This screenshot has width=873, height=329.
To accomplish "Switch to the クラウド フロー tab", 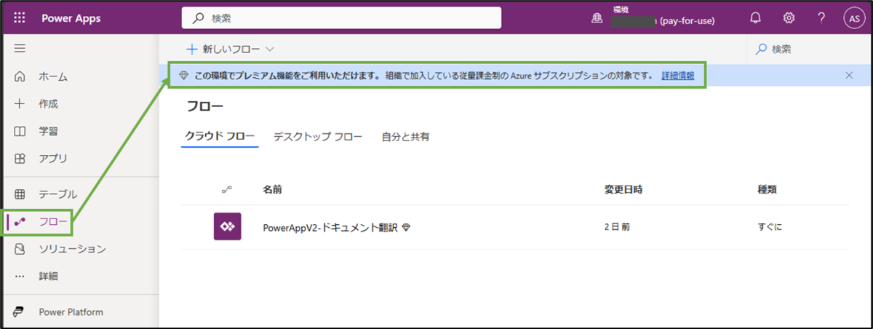I will [220, 136].
